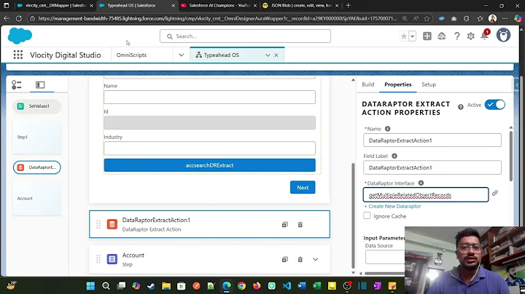Screen dimensions: 525x294
Task: Select Step1 thumbnail in the sidebar
Action: pyautogui.click(x=37, y=137)
